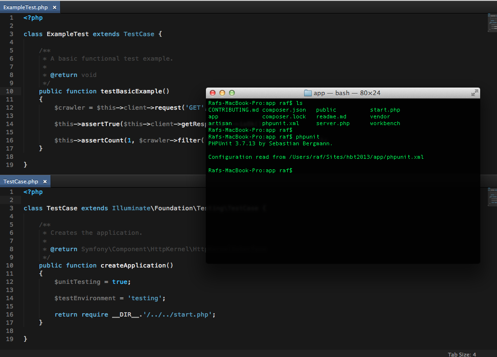Click the last terminal prompt line
497x357 pixels.
pos(250,171)
